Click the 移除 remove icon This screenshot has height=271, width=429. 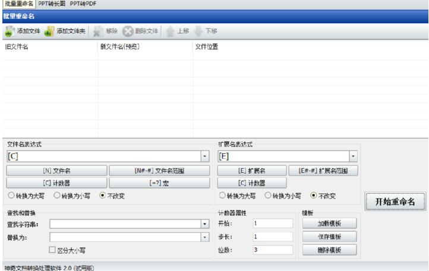[97, 31]
